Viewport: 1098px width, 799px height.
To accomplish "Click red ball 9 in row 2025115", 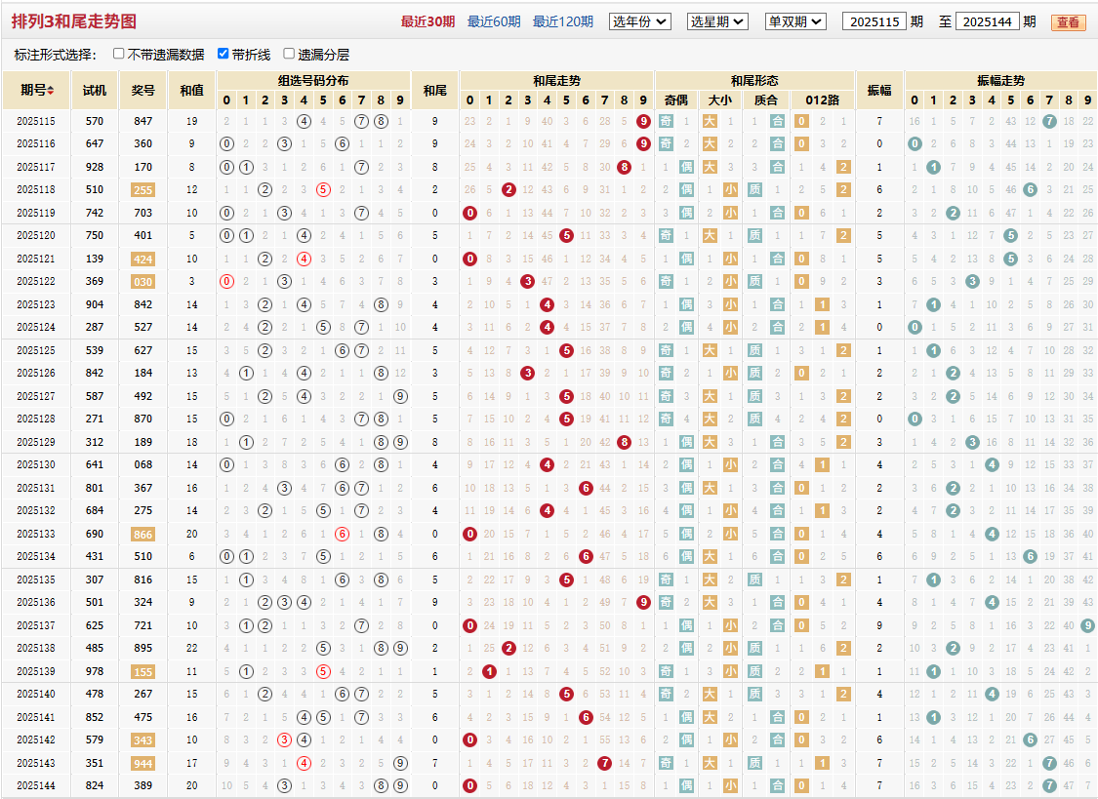I will coord(643,121).
